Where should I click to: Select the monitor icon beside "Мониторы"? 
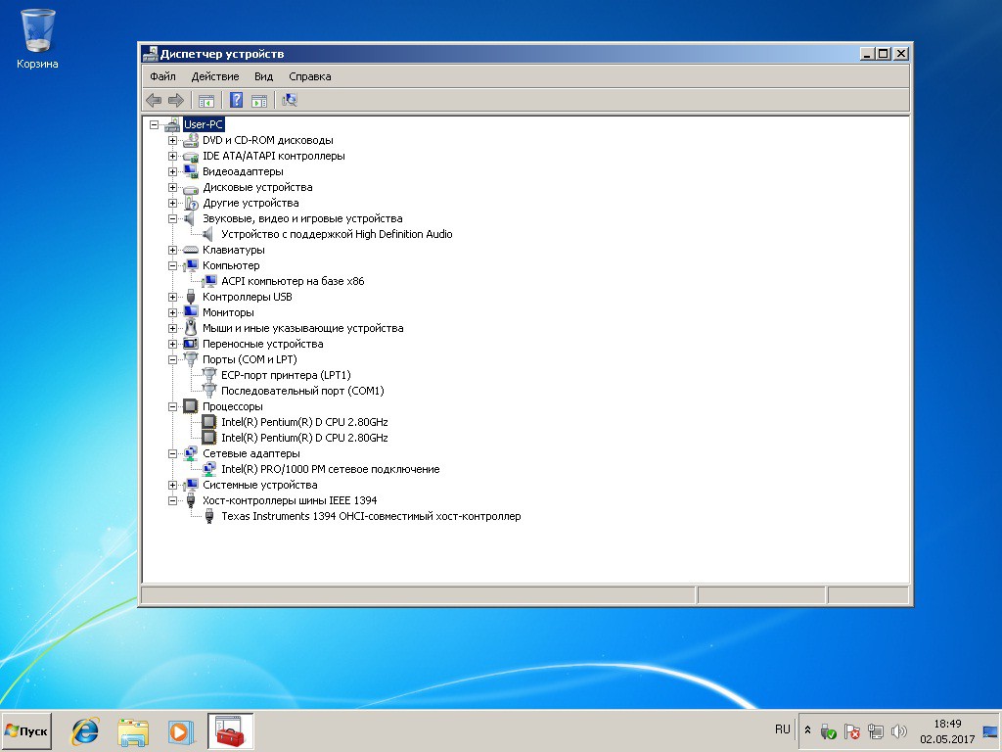click(191, 312)
